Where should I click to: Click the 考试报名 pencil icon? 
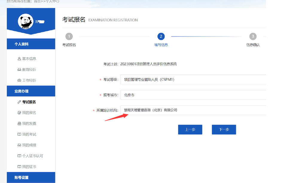(x=19, y=102)
